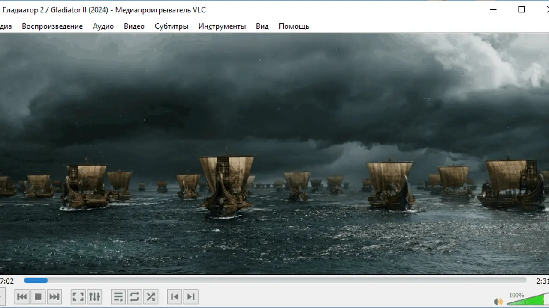Stop playback with the stop button

(38, 296)
